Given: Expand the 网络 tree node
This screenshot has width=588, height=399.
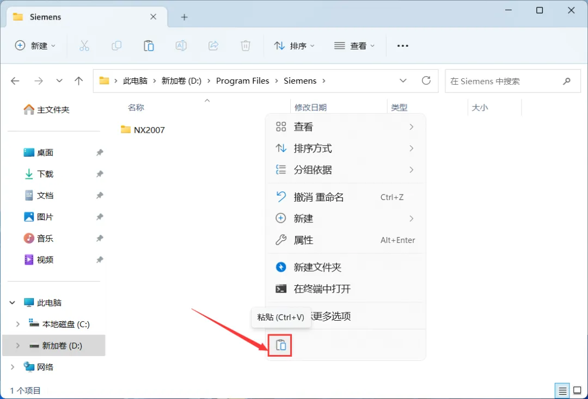Looking at the screenshot, I should [13, 367].
